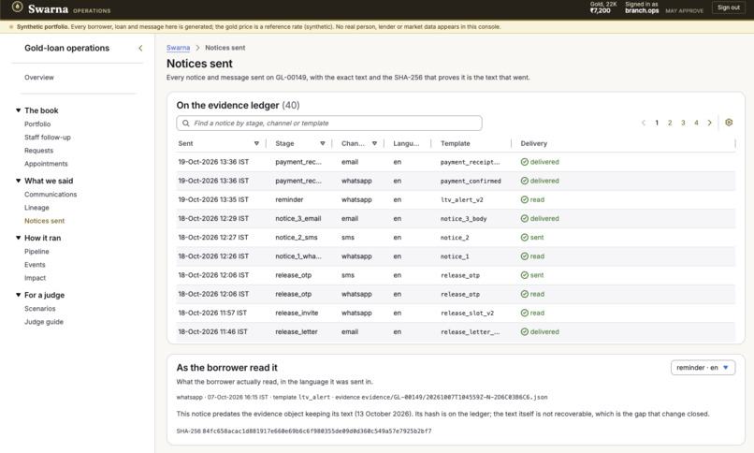Select the notice_3_email stage cell
Screen dimensions: 754x453
click(298, 219)
